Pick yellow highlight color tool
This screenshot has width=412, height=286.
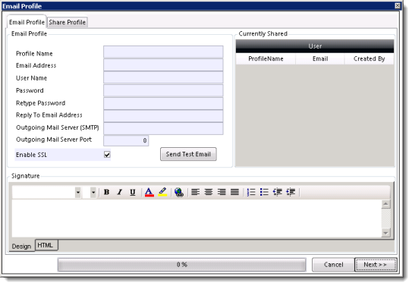[162, 193]
